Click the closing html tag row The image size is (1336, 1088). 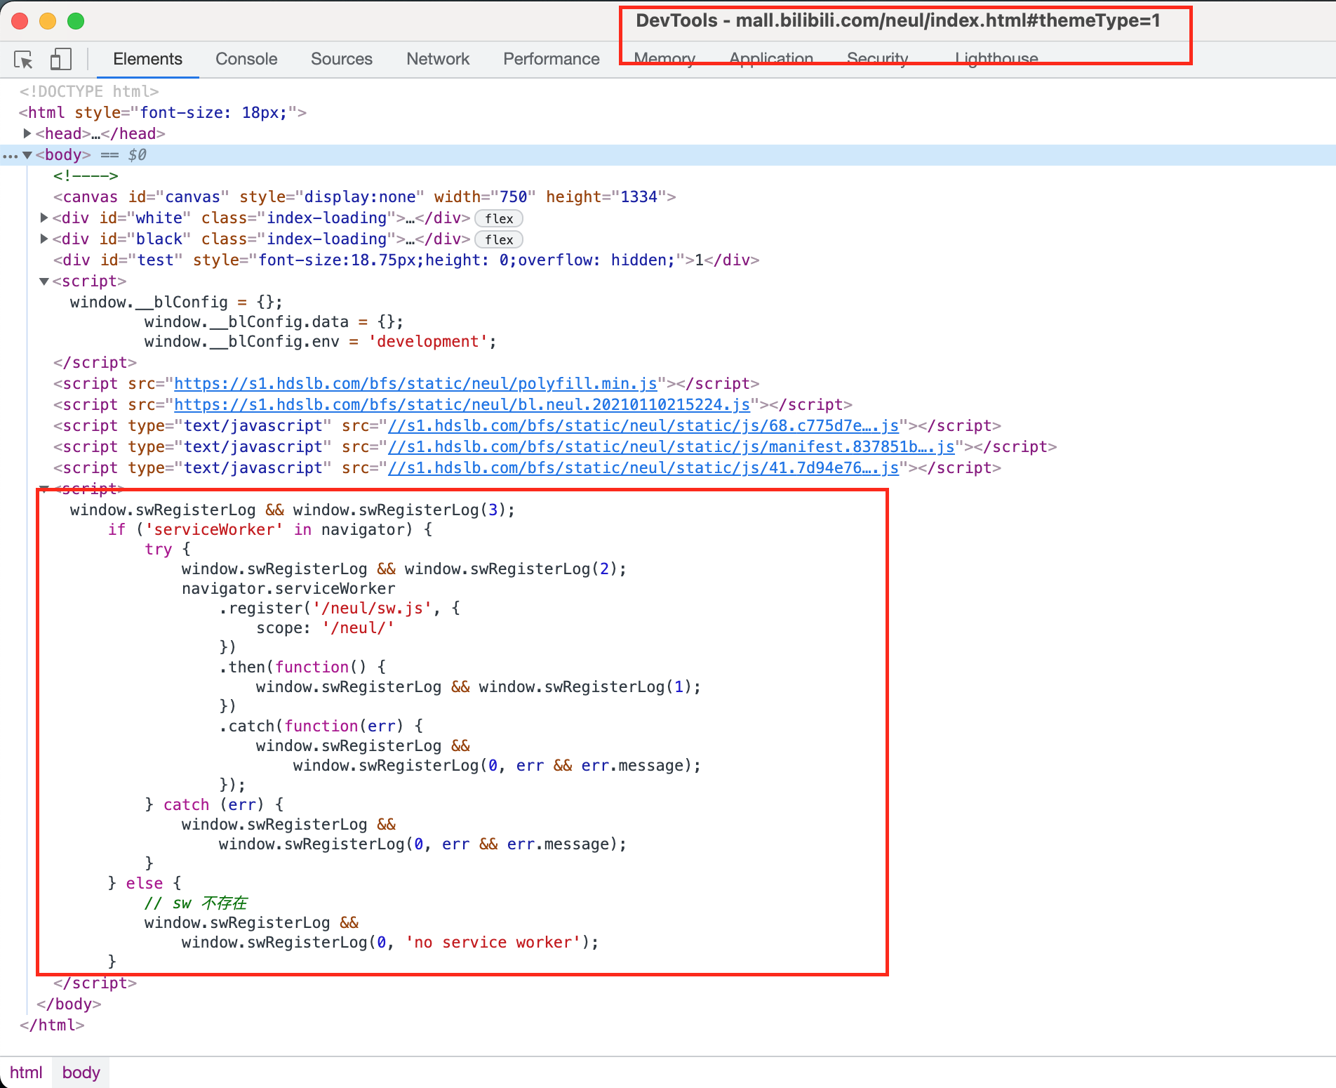[x=52, y=1026]
